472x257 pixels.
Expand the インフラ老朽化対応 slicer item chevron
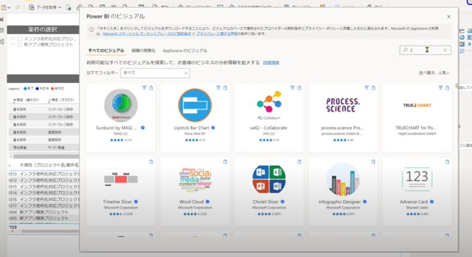point(13,39)
